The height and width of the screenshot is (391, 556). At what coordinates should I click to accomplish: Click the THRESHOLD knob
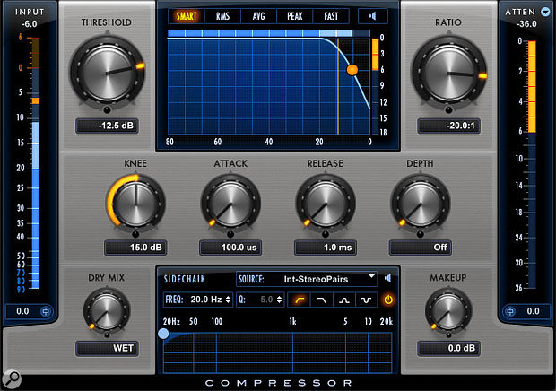(x=107, y=73)
